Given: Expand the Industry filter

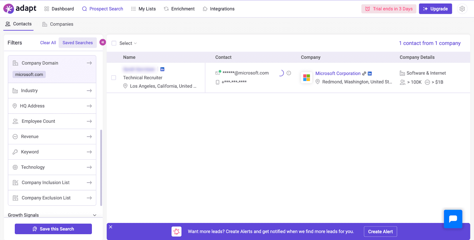Looking at the screenshot, I should coord(52,90).
